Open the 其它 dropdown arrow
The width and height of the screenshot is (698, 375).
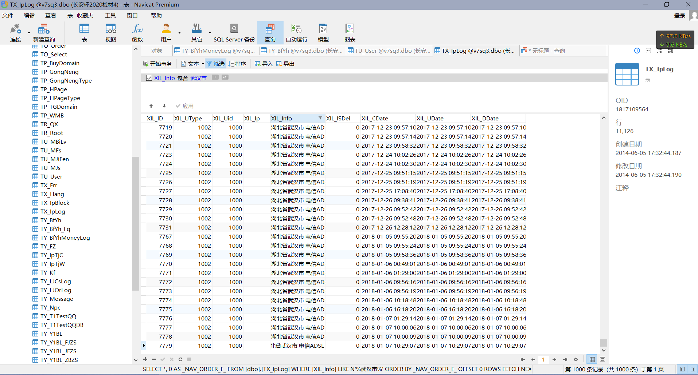[210, 33]
